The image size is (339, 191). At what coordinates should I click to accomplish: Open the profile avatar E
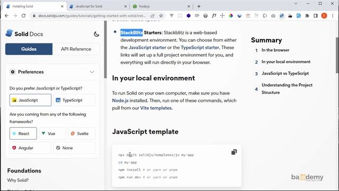[324, 15]
